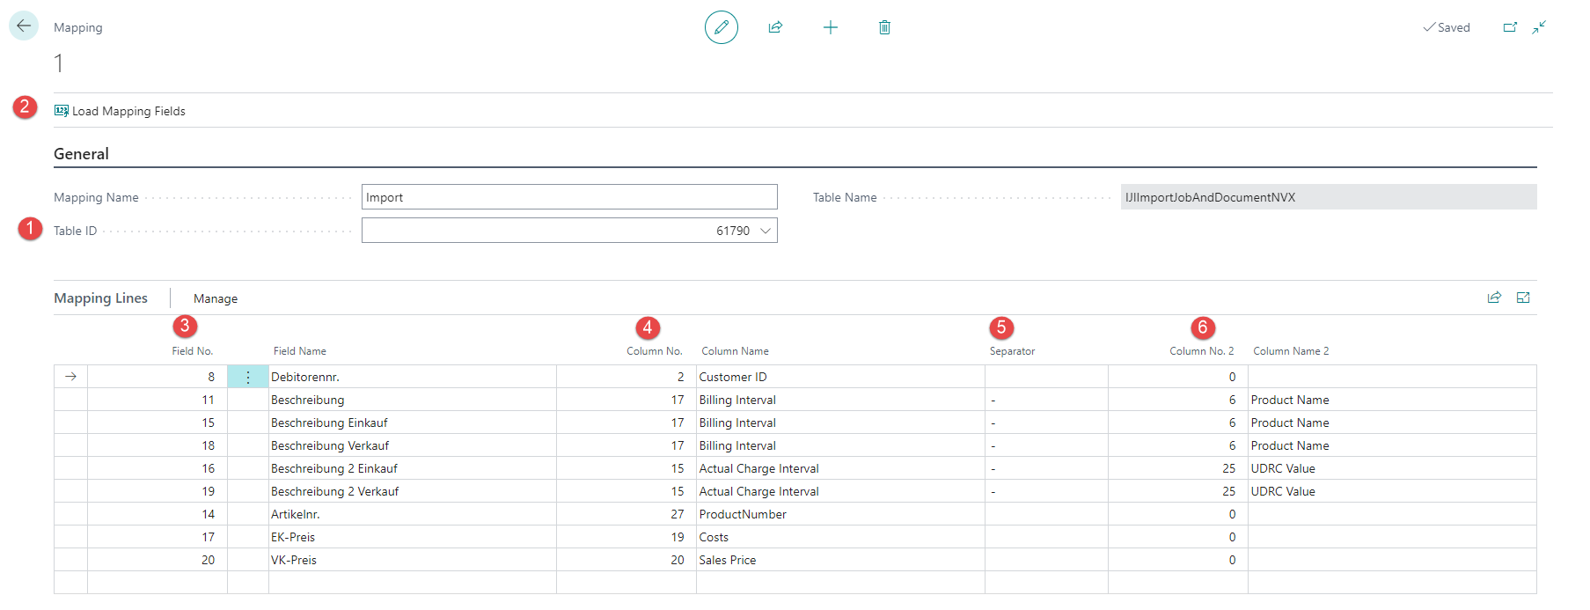Click the share icon in top toolbar
1590x610 pixels.
coord(775,27)
